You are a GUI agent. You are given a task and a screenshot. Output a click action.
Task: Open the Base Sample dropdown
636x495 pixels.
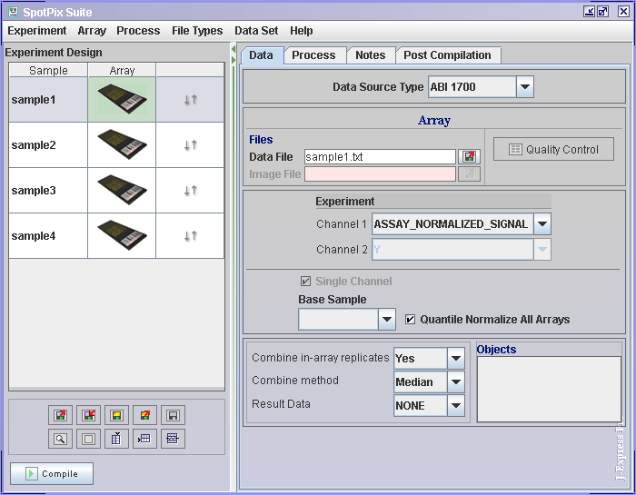pos(387,320)
